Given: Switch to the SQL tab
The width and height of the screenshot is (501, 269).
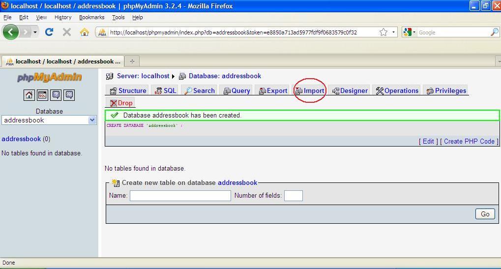Looking at the screenshot, I should [165, 90].
